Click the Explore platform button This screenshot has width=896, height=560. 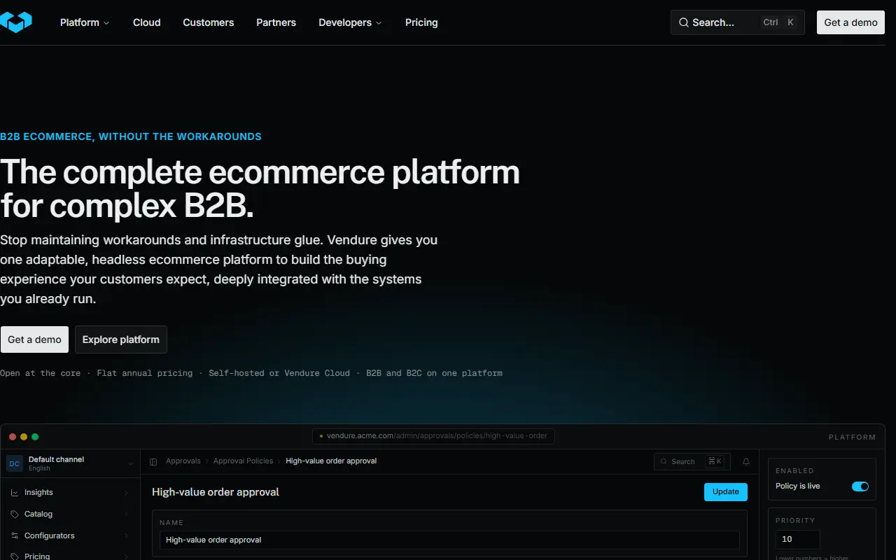click(x=121, y=339)
